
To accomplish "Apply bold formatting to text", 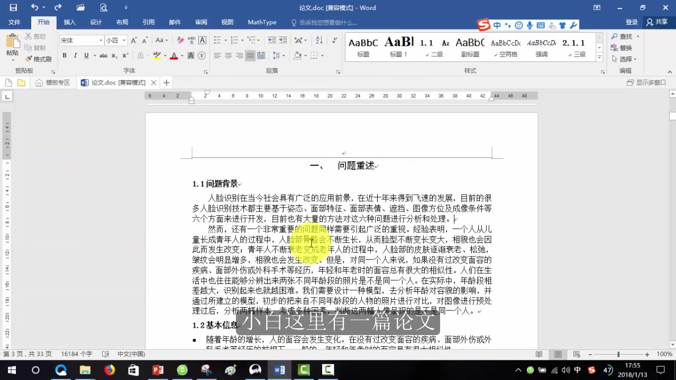I will [x=64, y=55].
